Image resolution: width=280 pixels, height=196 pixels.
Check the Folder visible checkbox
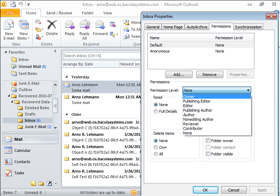[x=208, y=154]
